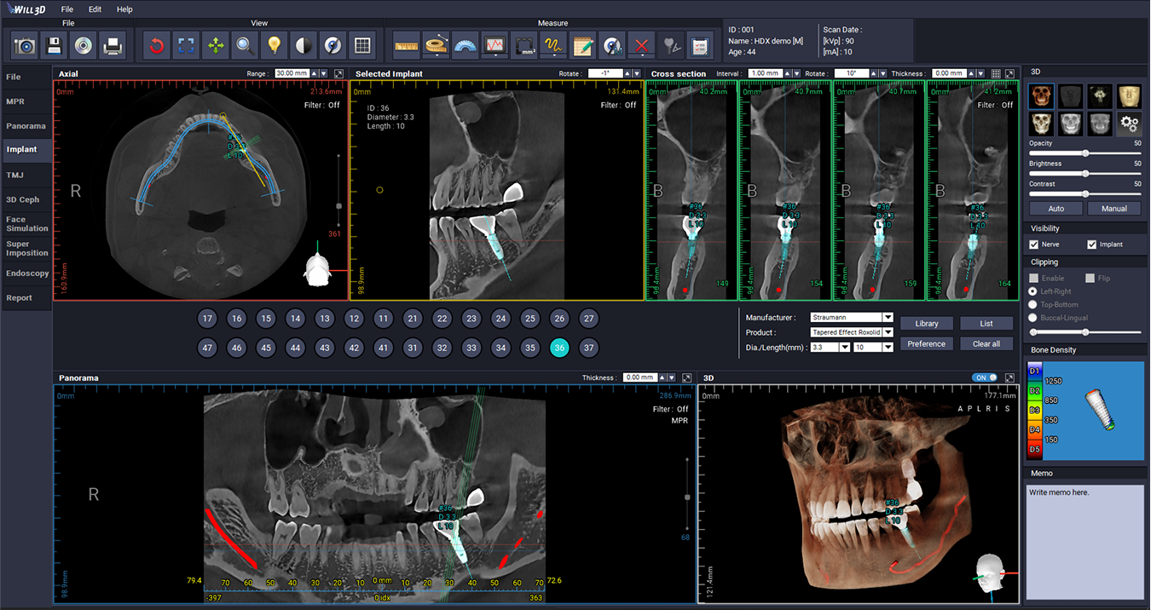Select tooth number 26 button
This screenshot has height=610, width=1151.
(x=559, y=319)
